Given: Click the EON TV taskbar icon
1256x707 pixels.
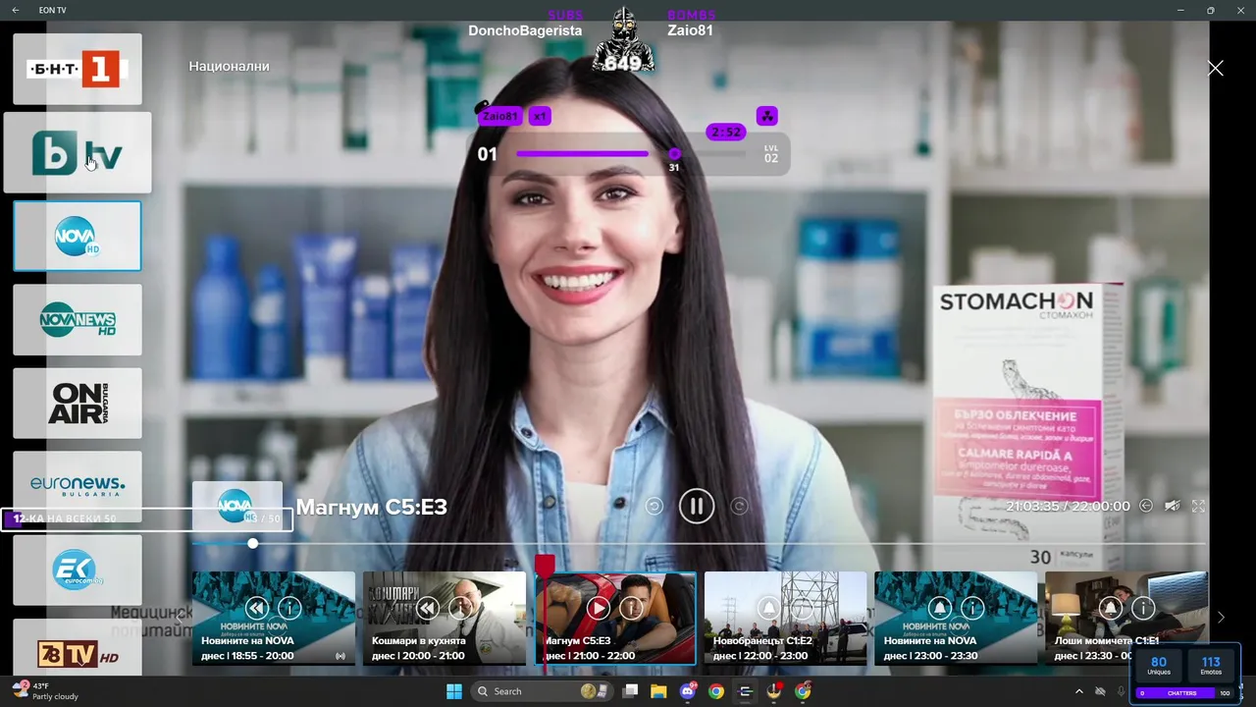Looking at the screenshot, I should point(746,691).
